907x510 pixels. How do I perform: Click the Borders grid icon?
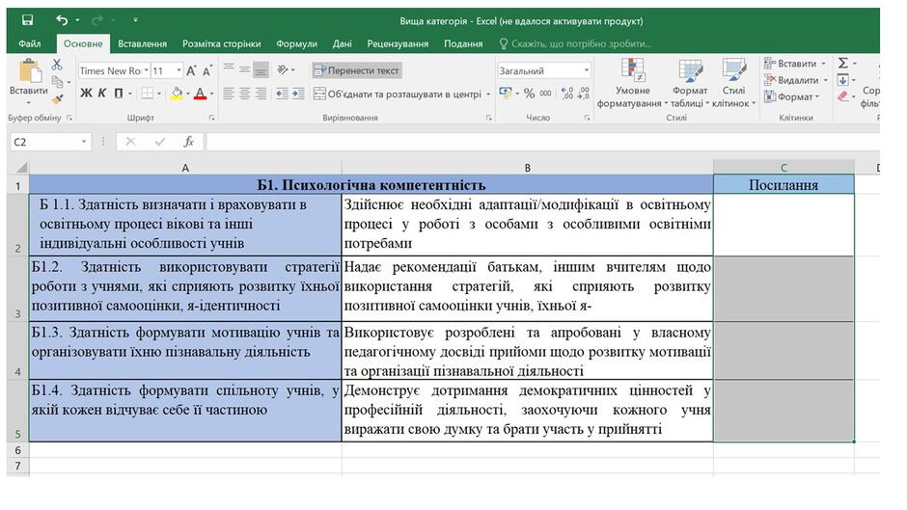tap(148, 94)
